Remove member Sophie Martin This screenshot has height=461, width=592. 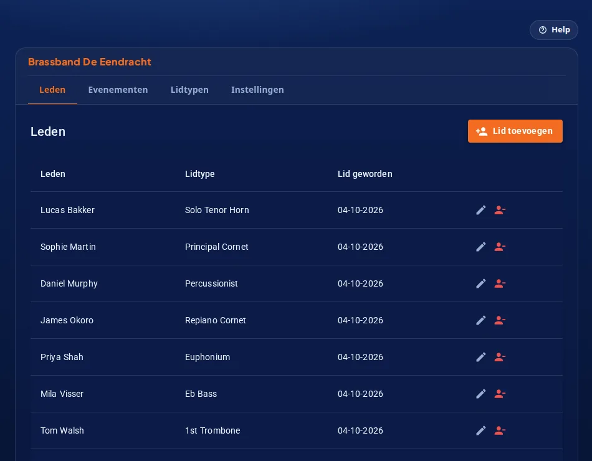[500, 247]
